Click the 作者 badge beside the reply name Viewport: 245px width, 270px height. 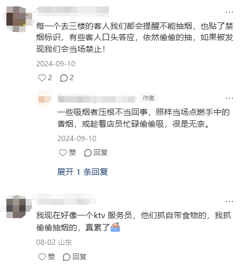pyautogui.click(x=148, y=98)
